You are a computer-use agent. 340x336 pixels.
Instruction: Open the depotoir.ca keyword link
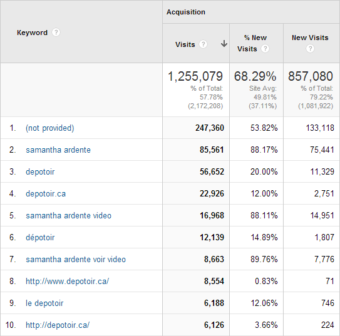click(x=46, y=194)
